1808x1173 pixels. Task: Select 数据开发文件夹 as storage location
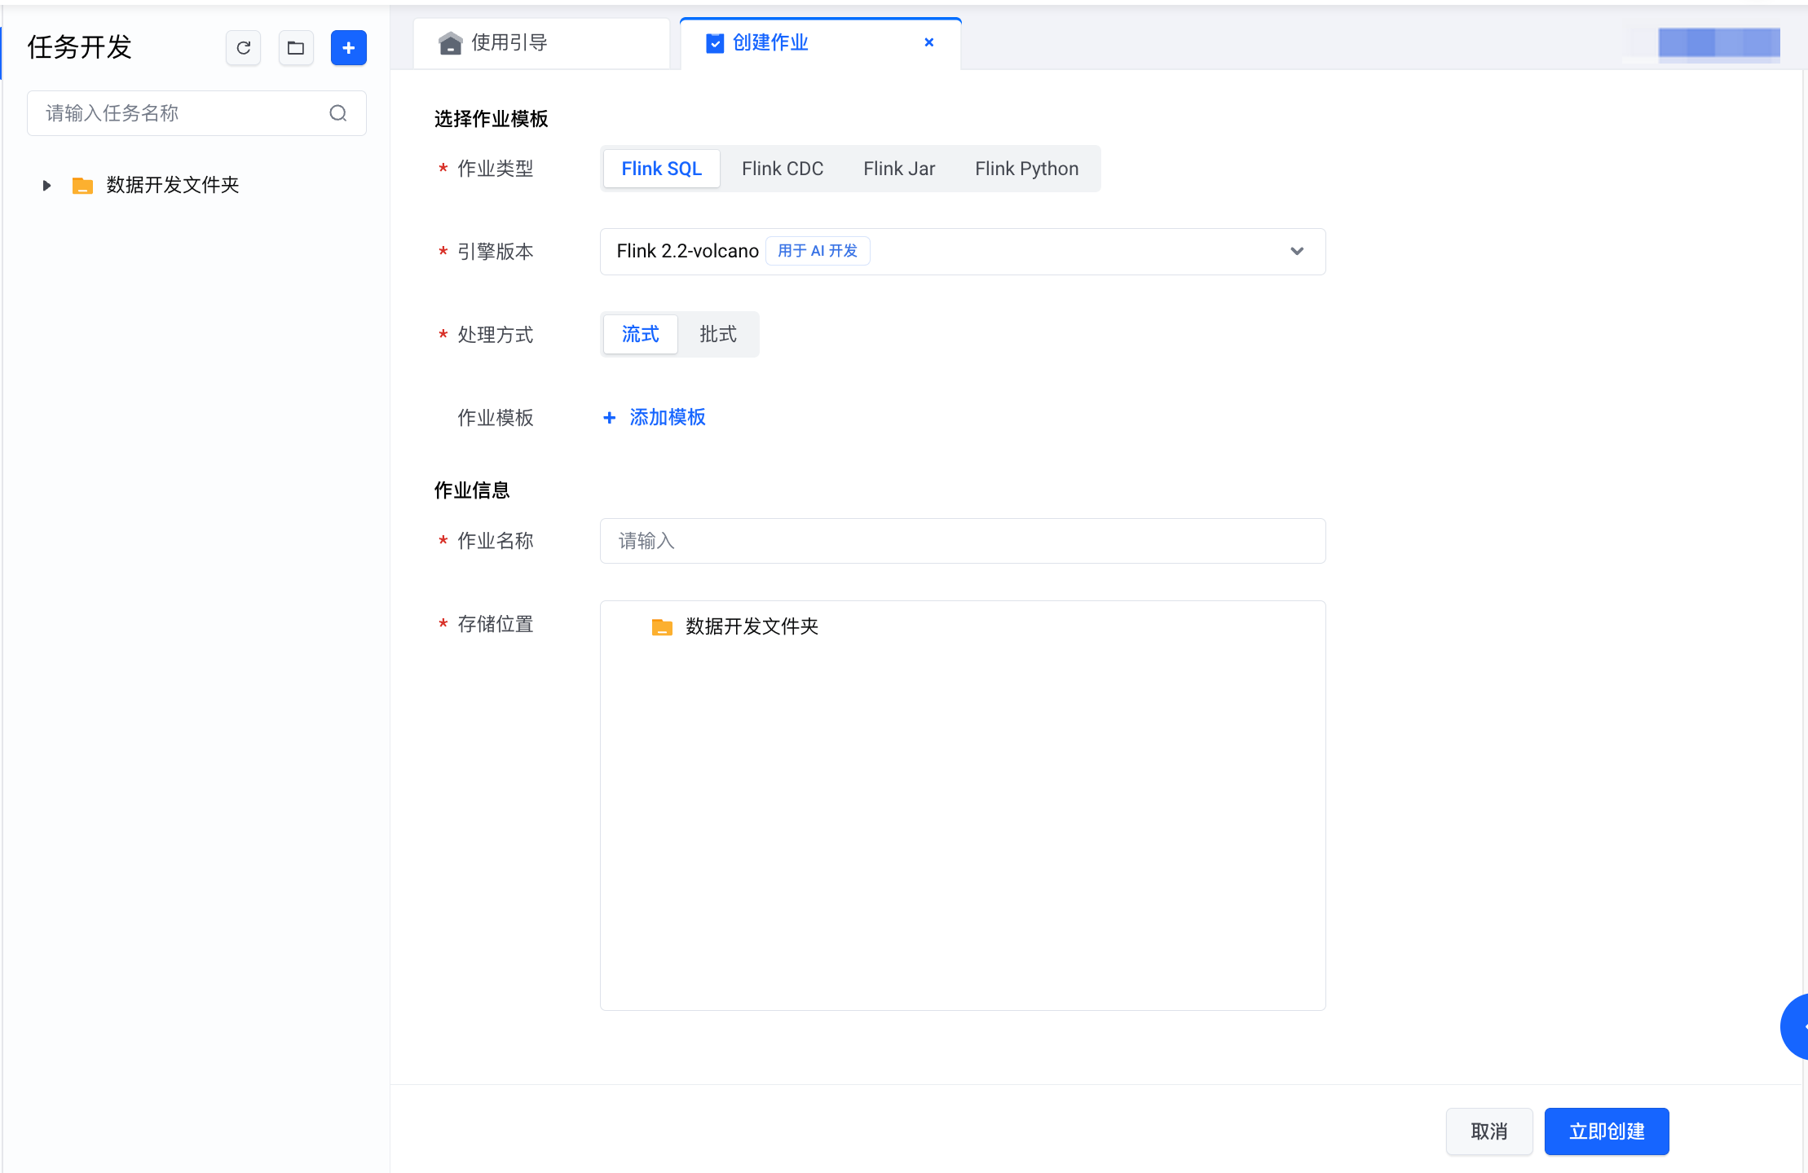point(752,626)
